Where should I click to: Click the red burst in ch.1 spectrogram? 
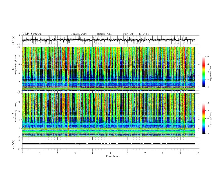pos(68,68)
